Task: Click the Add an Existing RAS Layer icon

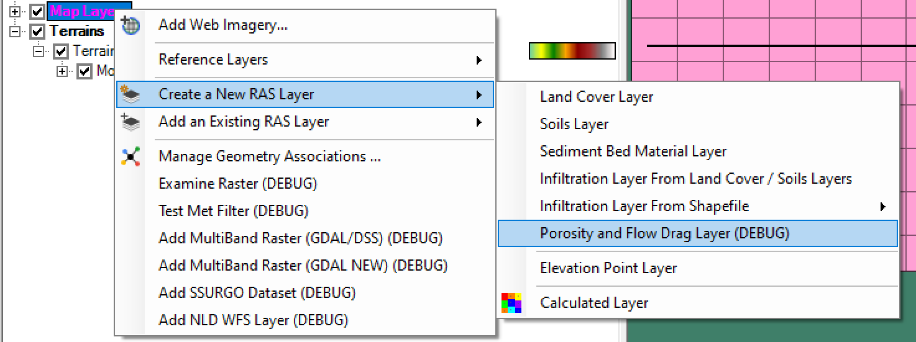Action: pyautogui.click(x=131, y=122)
